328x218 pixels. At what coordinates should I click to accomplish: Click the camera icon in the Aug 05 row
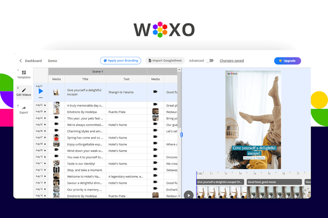[56, 124]
